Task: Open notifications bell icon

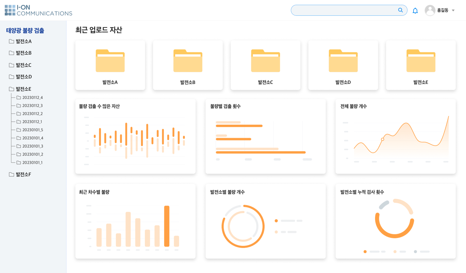Action: (415, 11)
